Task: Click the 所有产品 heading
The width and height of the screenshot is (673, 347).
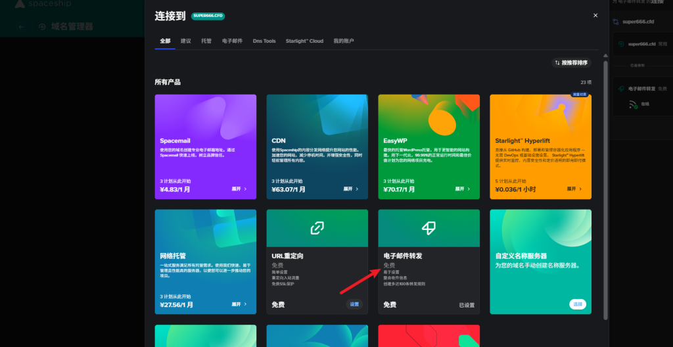Action: (x=168, y=82)
